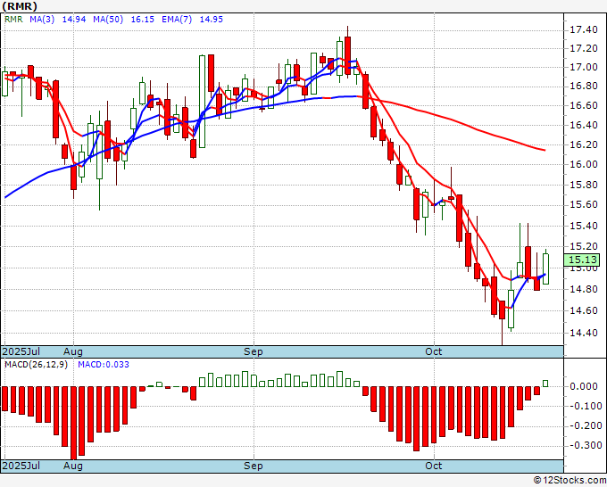Click Oct on the MACD date axis

click(433, 466)
